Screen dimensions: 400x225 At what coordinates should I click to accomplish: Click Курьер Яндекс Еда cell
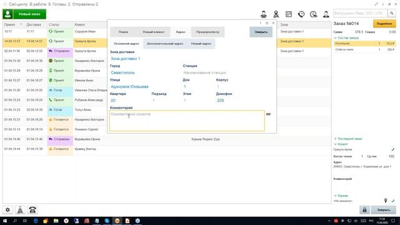pyautogui.click(x=206, y=139)
